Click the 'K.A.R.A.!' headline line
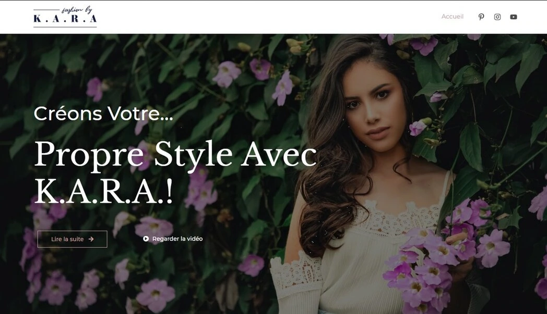 click(x=103, y=192)
